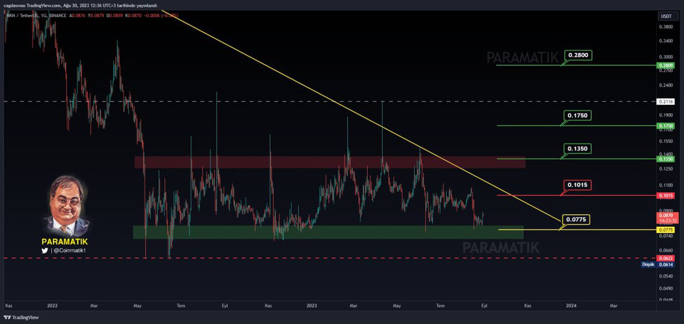
Task: Select the 0.1015 red resistance callout label
Action: click(x=579, y=185)
